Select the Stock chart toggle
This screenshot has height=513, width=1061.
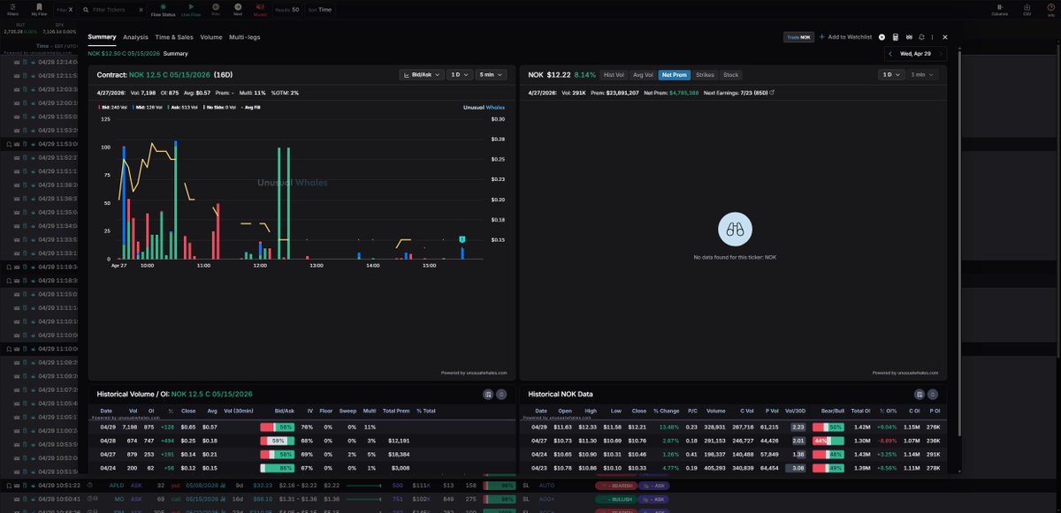(x=730, y=75)
